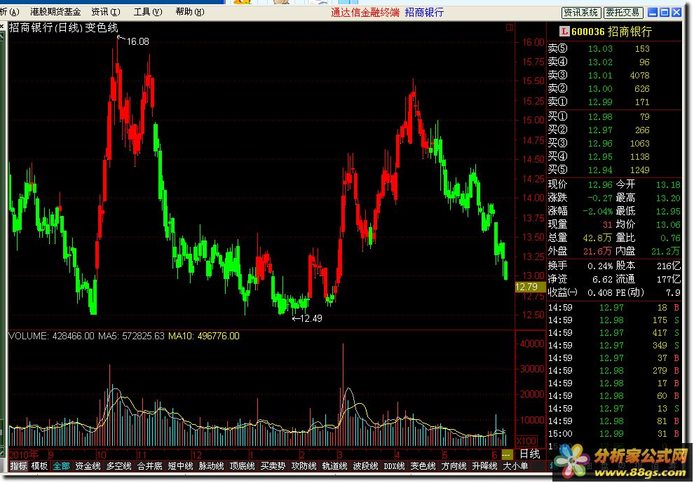Click the 16.08 high price label
This screenshot has height=483, width=694.
137,41
